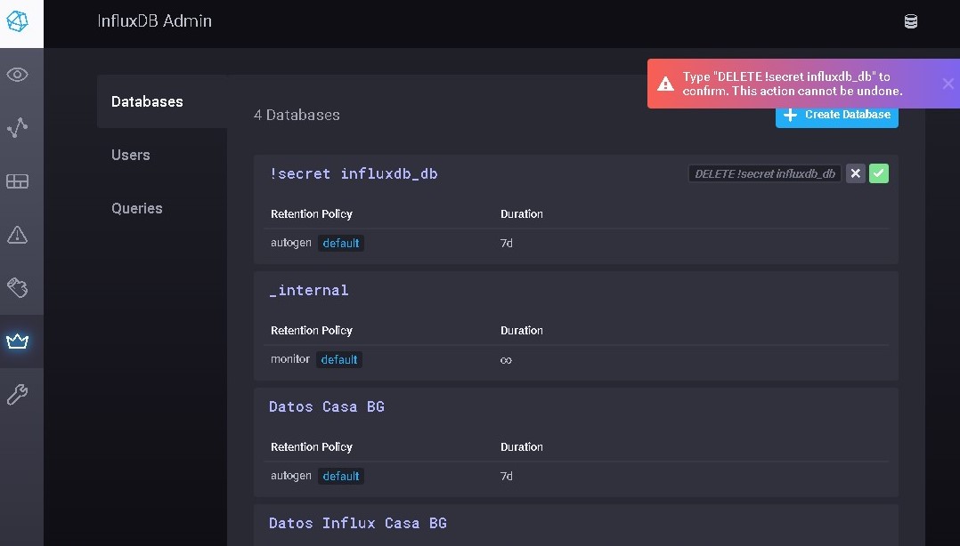
Task: Click 7d duration for Datos Casa BG
Action: click(x=507, y=477)
